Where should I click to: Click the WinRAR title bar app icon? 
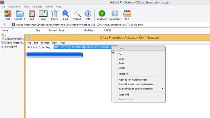[x=2, y=2]
